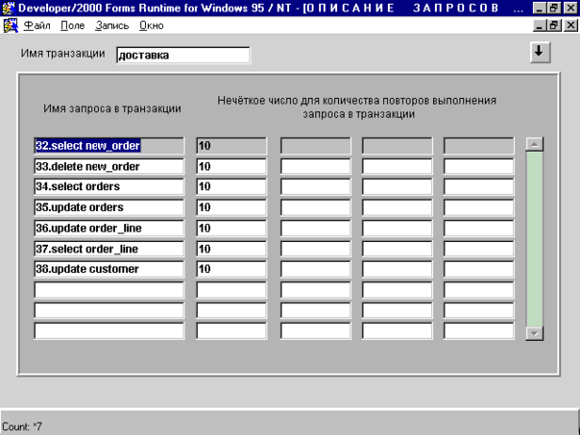Select the 34.select orders field
Viewport: 580px width, 435px height.
point(109,187)
